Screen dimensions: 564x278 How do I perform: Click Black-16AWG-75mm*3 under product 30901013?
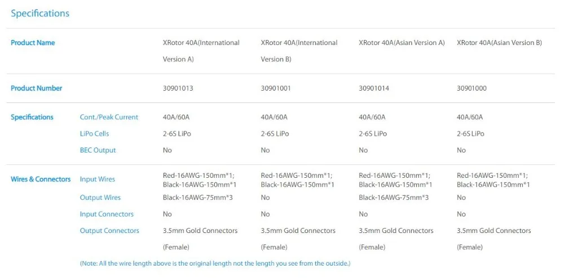click(x=198, y=198)
